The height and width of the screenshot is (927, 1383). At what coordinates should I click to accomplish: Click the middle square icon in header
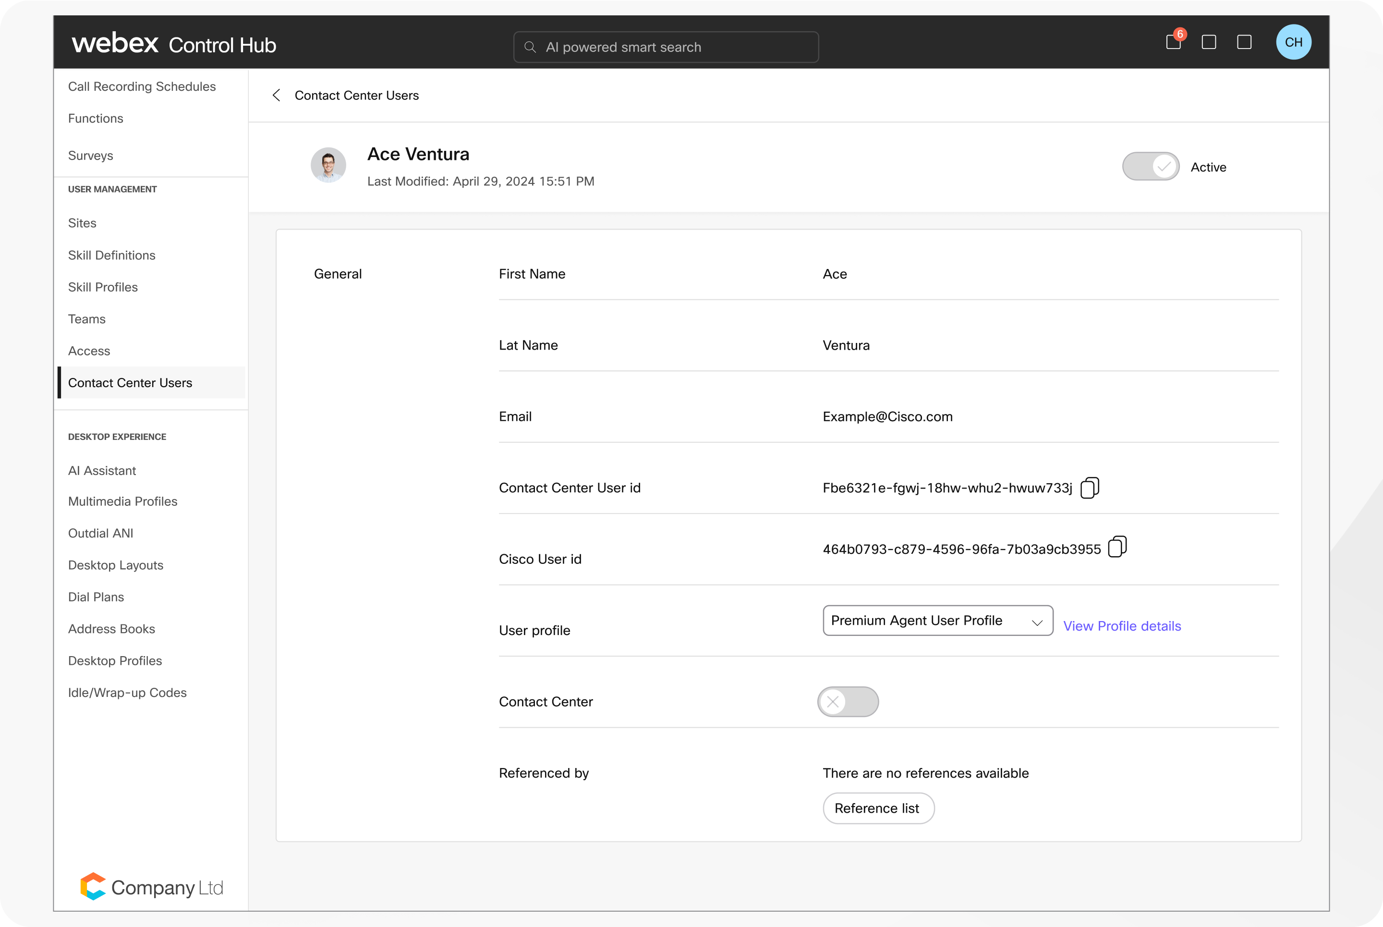click(1209, 42)
